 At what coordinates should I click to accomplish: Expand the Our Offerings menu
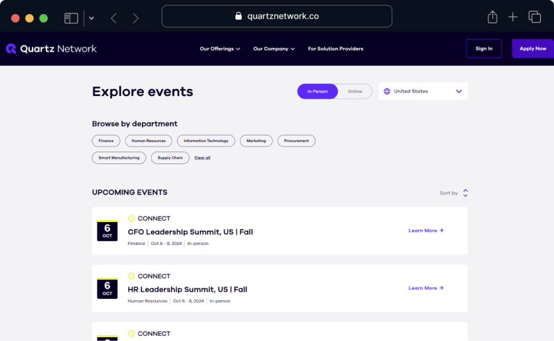(x=220, y=49)
